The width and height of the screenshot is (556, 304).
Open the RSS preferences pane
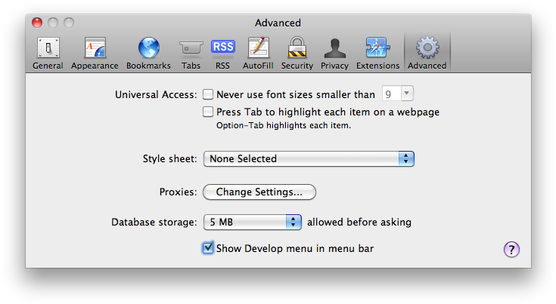click(222, 53)
